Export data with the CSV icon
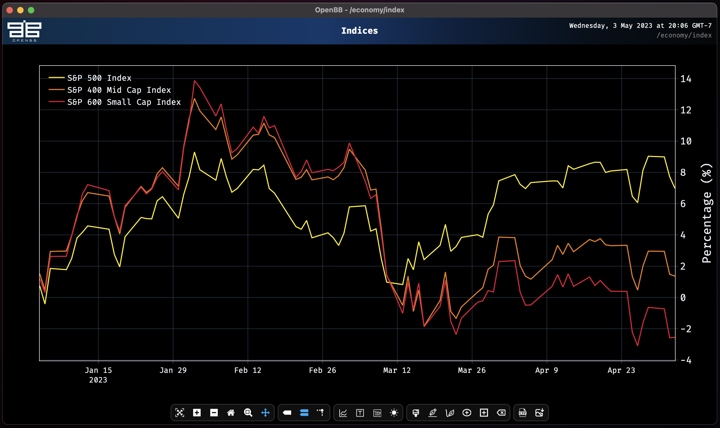This screenshot has height=428, width=720. [x=522, y=413]
